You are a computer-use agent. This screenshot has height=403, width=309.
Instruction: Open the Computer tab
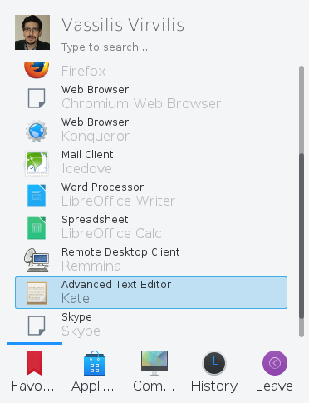click(154, 371)
